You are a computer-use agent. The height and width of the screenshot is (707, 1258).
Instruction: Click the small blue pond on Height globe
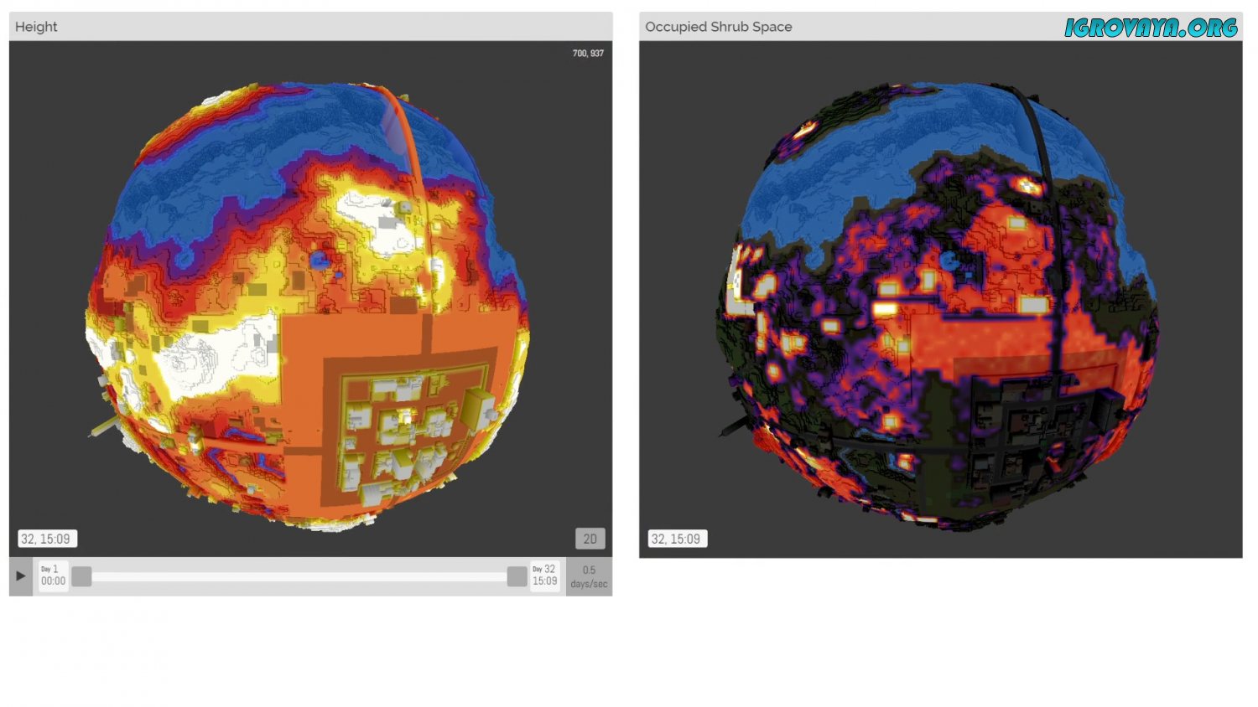point(319,261)
